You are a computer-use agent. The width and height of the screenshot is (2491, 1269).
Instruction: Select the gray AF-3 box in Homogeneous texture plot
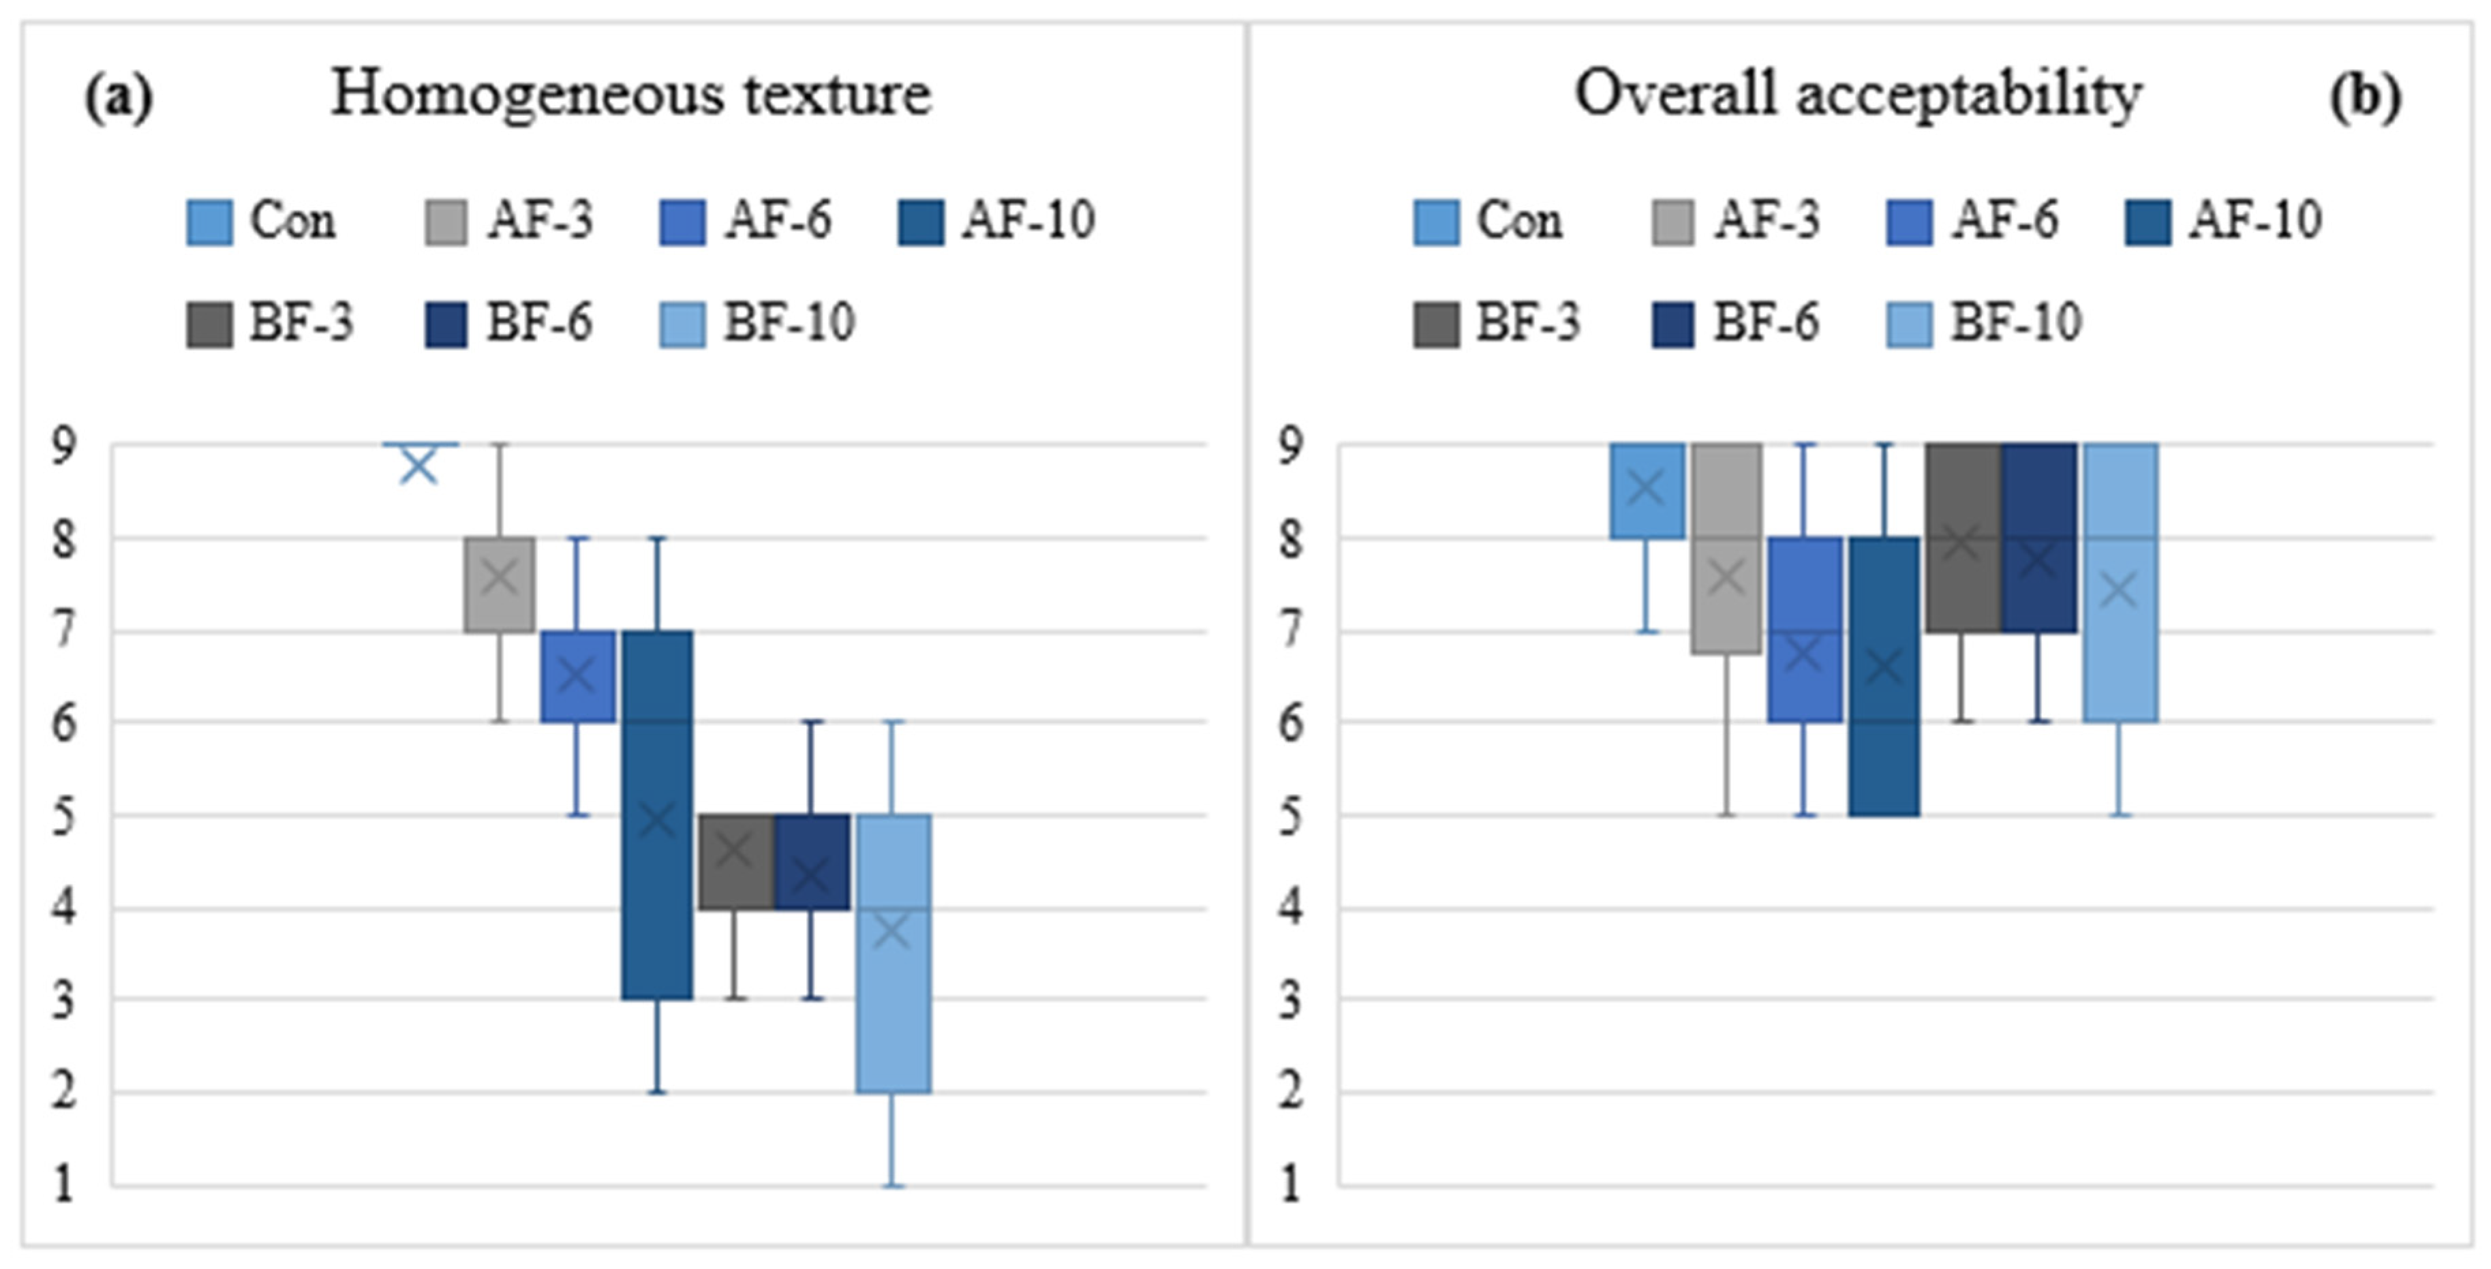point(500,584)
